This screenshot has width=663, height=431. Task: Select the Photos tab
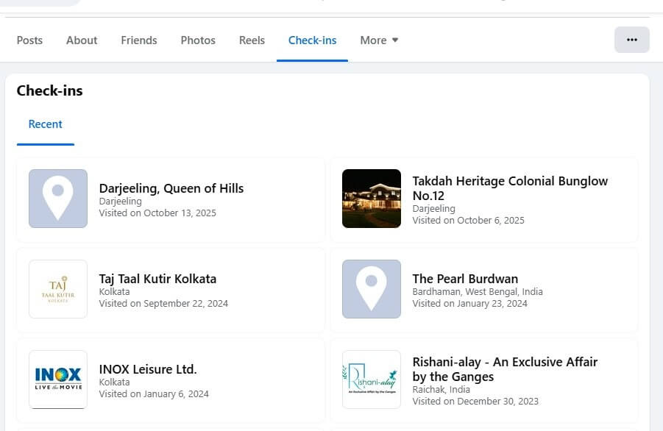pos(198,40)
